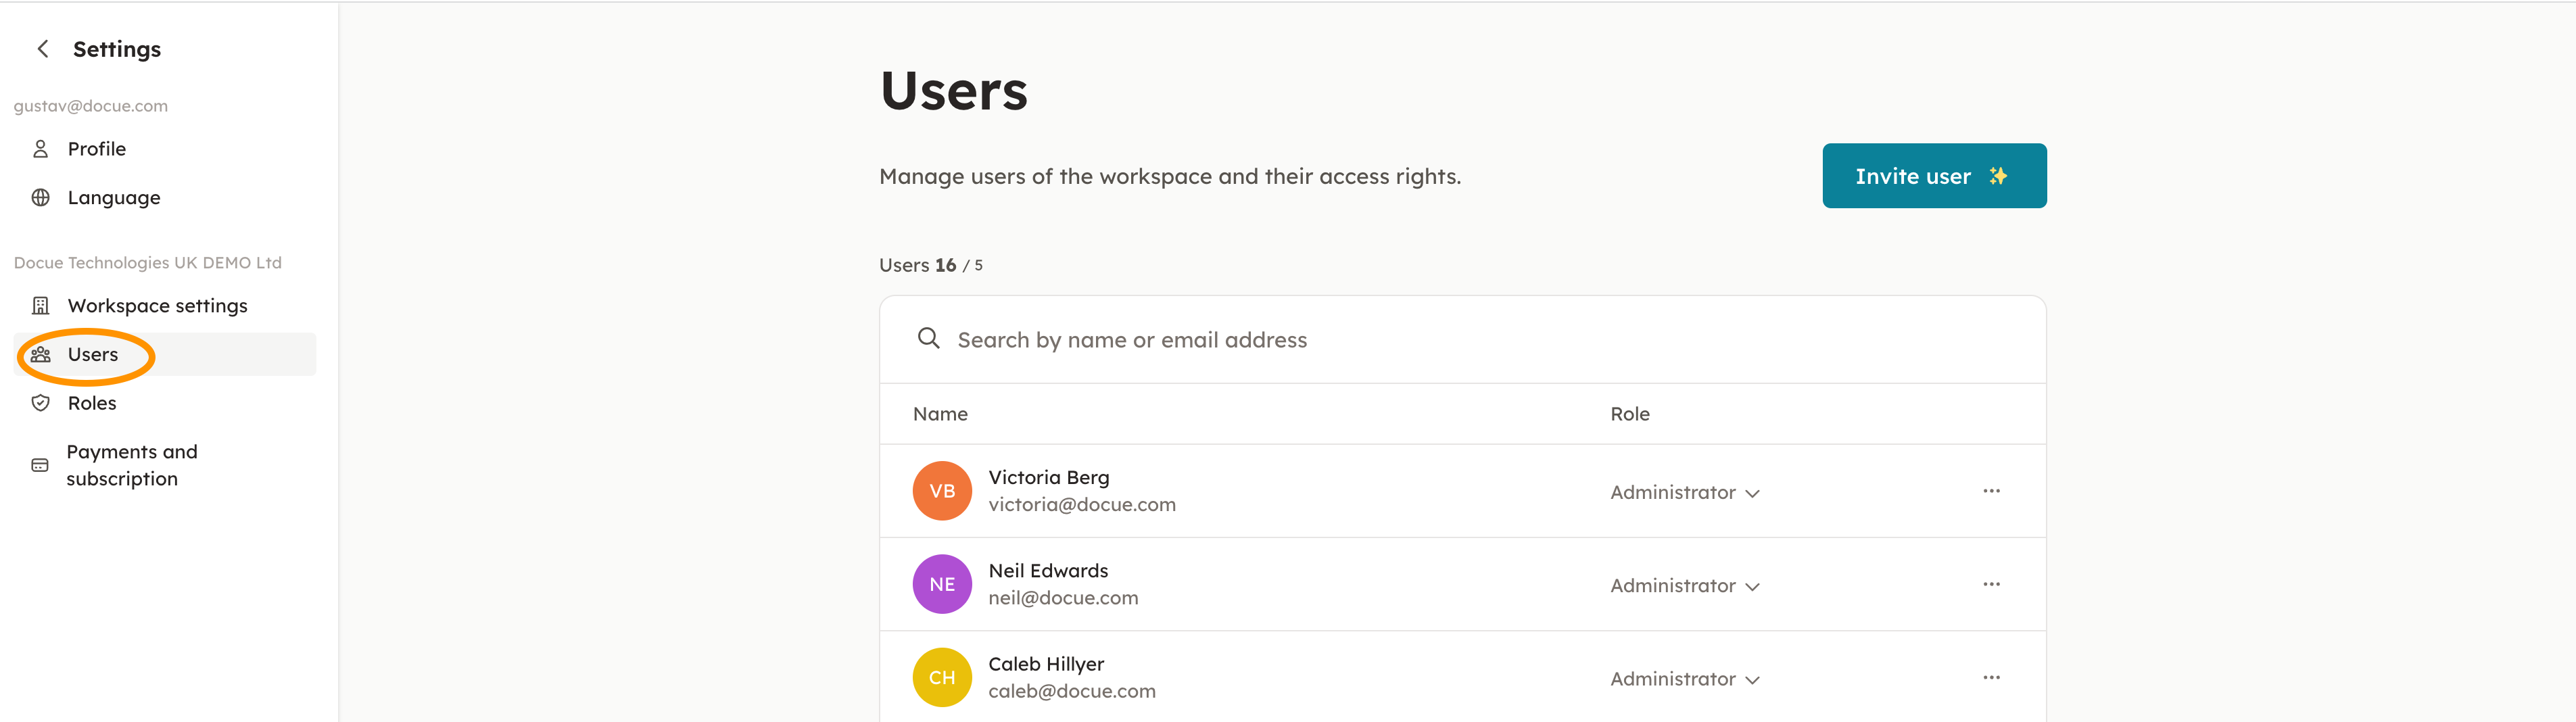Click the Roles shield icon
The height and width of the screenshot is (722, 2576).
point(40,403)
